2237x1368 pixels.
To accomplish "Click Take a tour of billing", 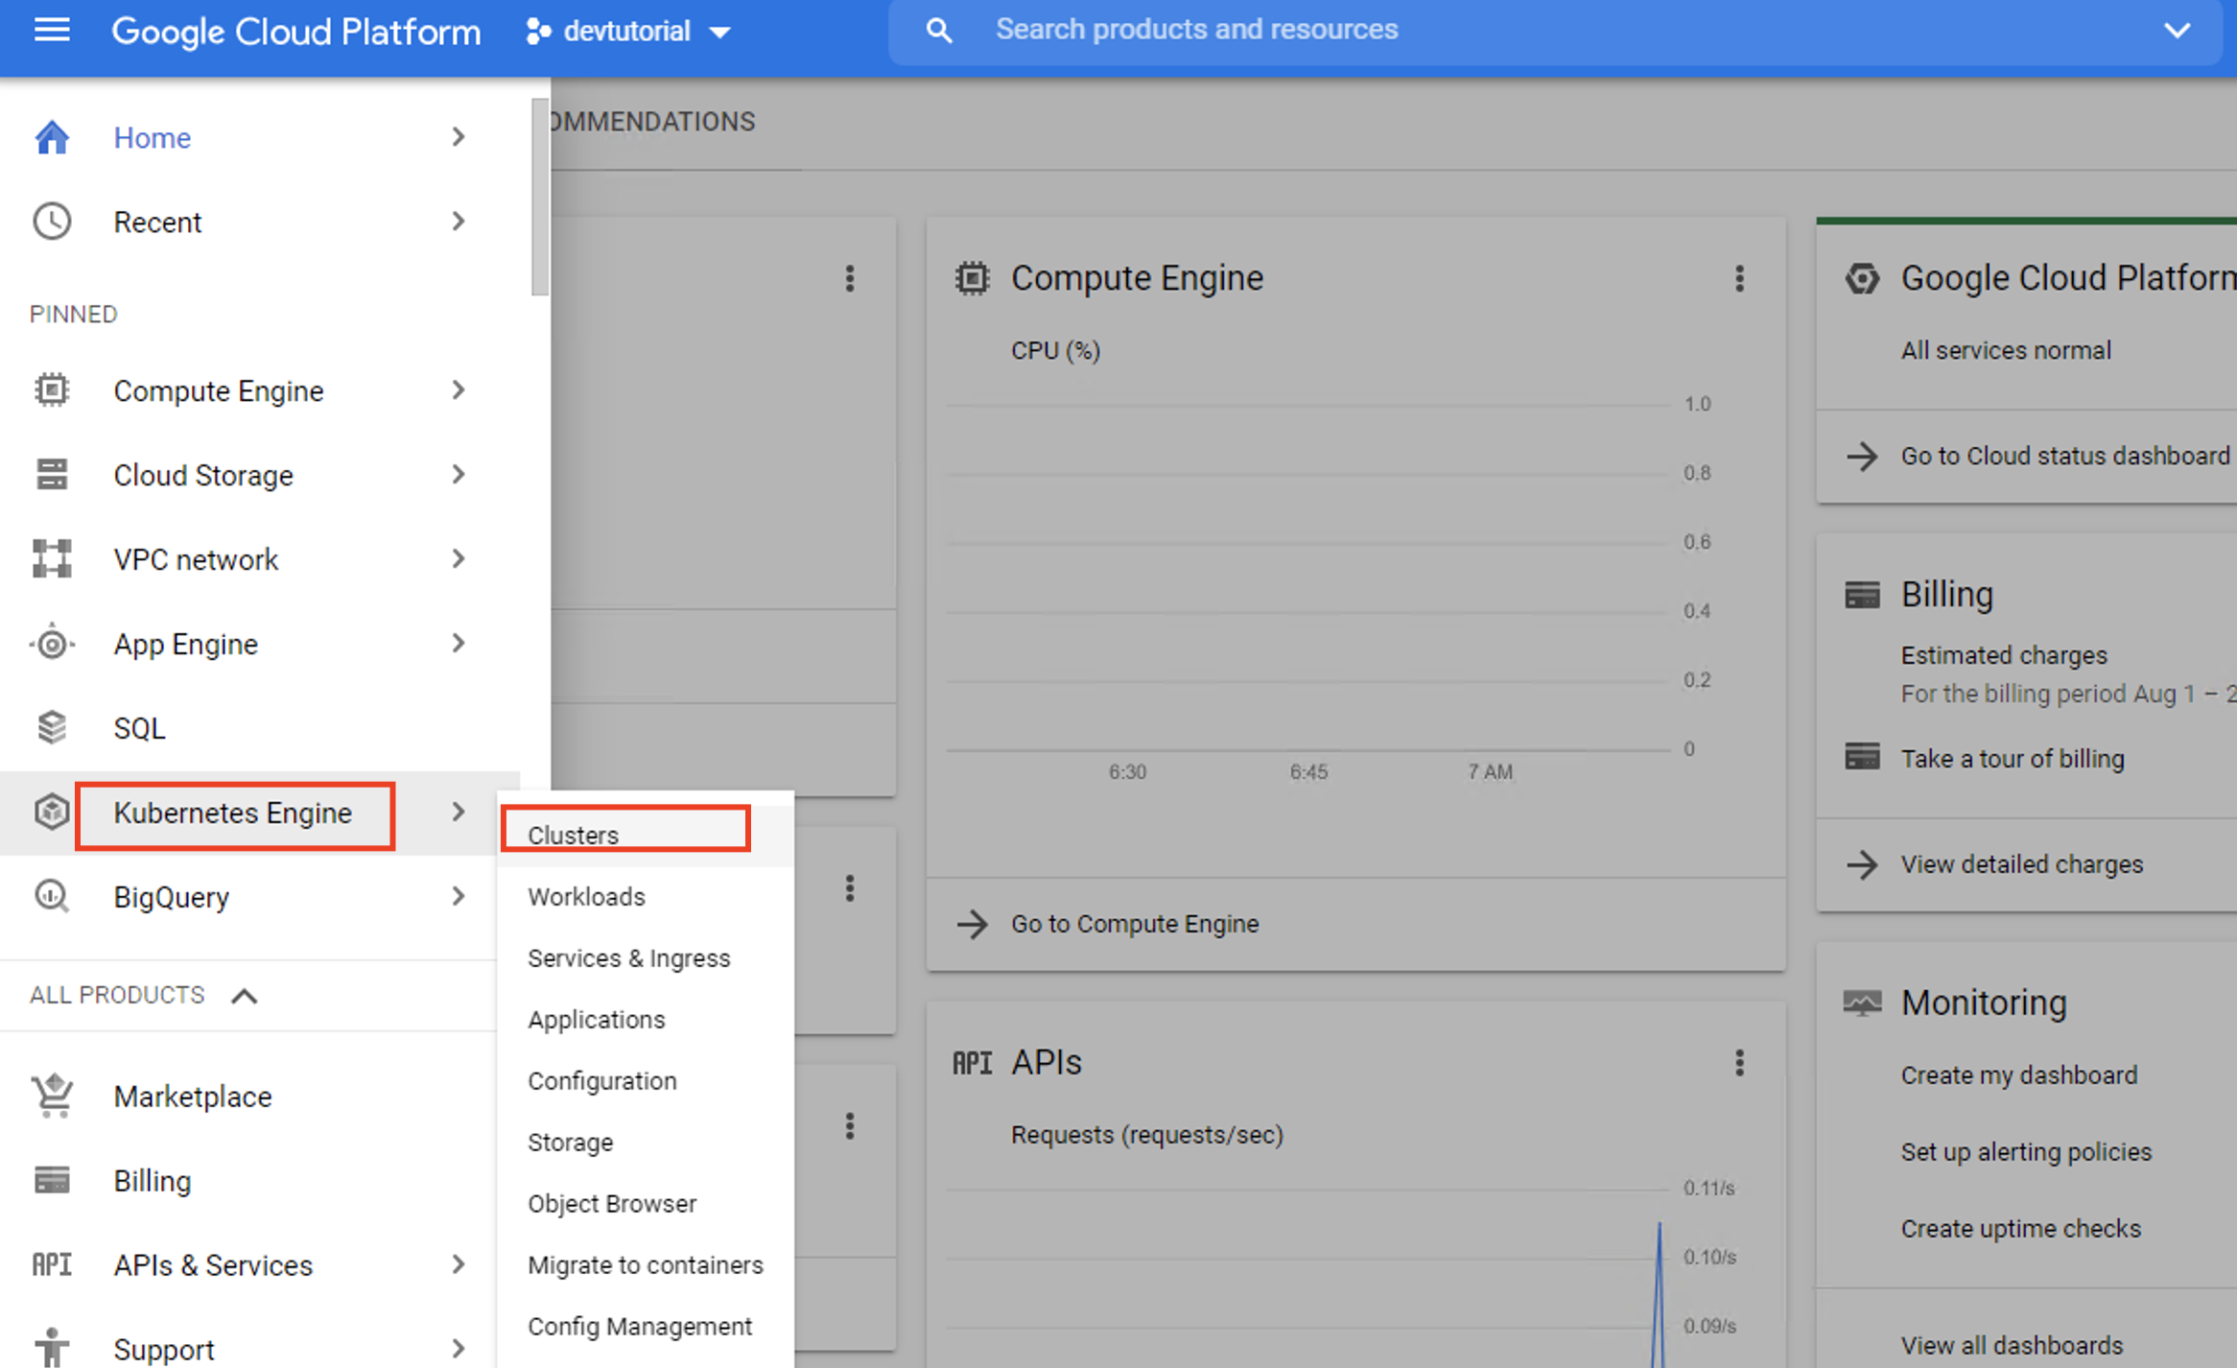I will (2013, 759).
